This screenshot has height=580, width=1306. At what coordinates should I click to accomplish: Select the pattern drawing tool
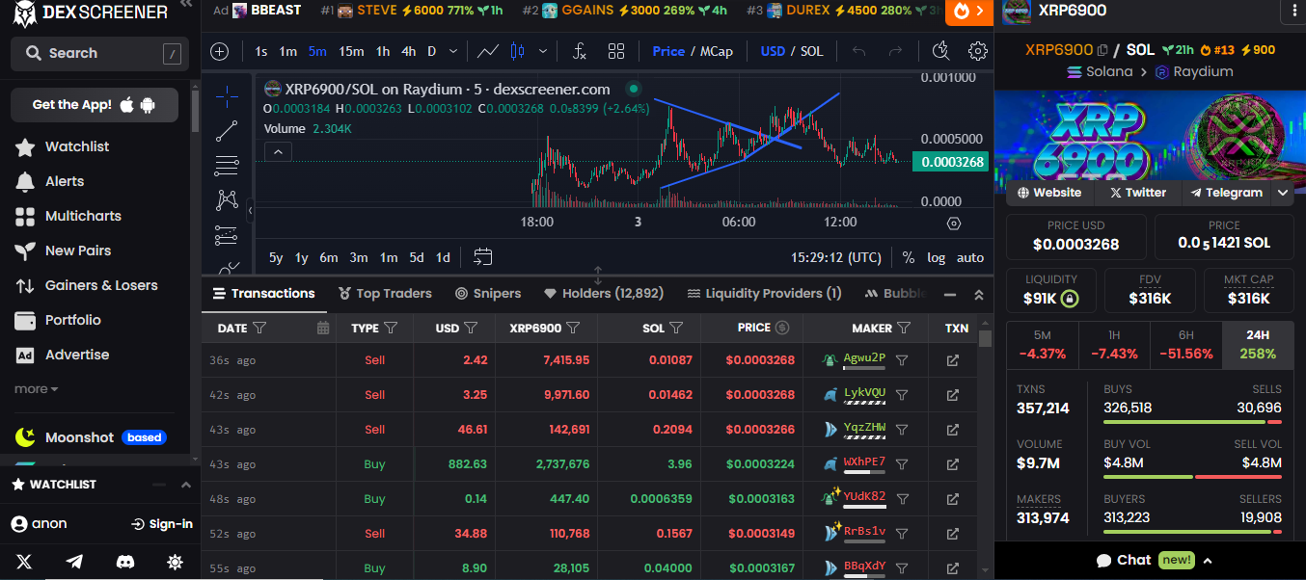click(x=227, y=200)
